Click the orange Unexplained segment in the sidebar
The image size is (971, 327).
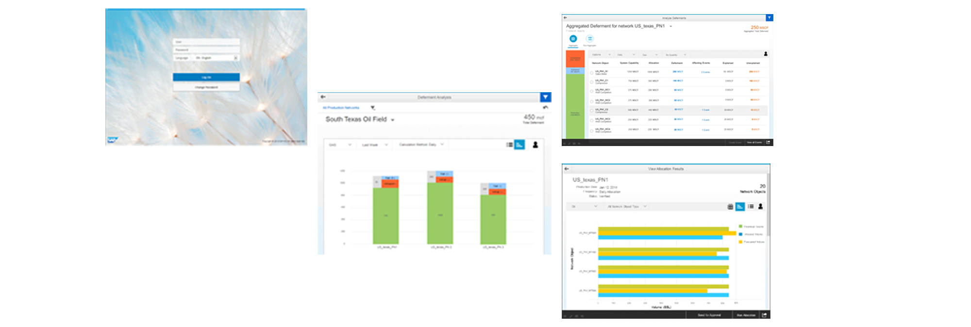(x=575, y=59)
